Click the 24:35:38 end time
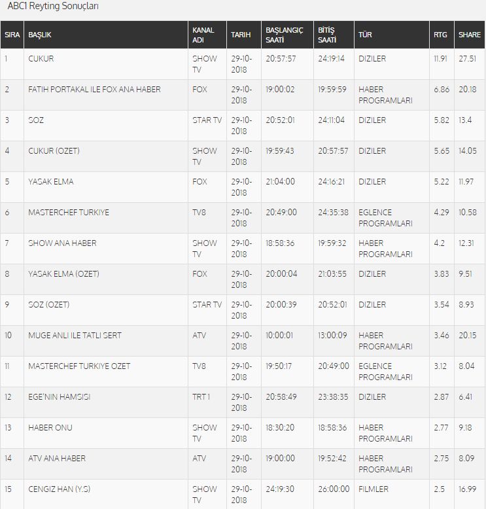The width and height of the screenshot is (486, 509). [333, 213]
